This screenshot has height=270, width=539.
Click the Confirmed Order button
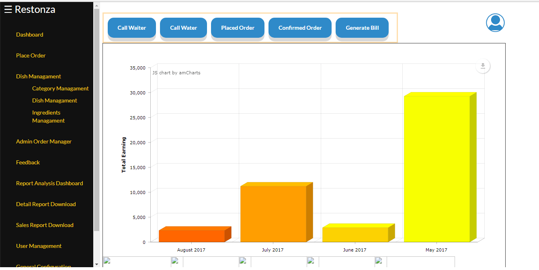point(300,28)
